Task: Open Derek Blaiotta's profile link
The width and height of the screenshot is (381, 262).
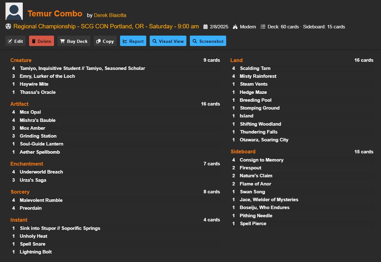Action: point(110,15)
